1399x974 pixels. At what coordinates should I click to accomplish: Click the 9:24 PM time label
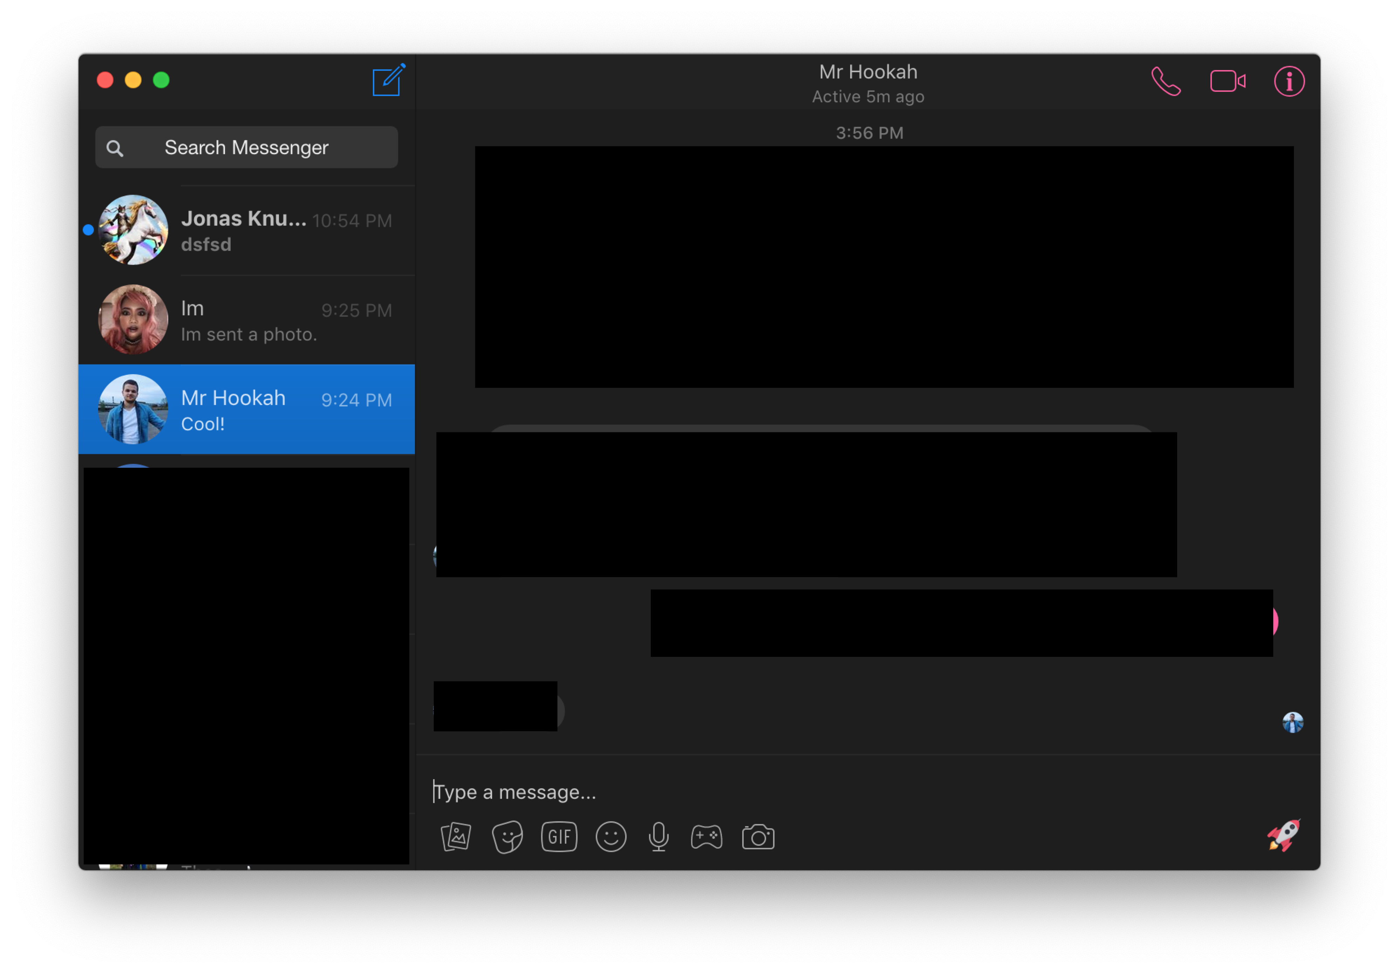(x=356, y=400)
